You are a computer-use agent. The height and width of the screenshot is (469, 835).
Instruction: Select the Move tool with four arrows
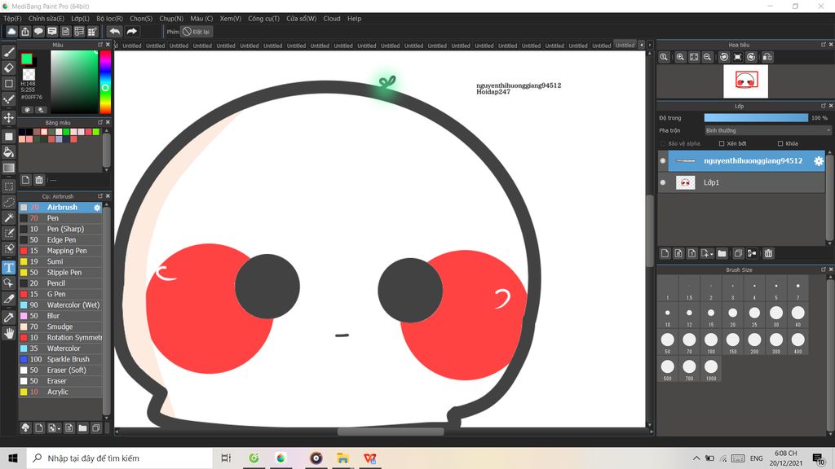[x=8, y=117]
